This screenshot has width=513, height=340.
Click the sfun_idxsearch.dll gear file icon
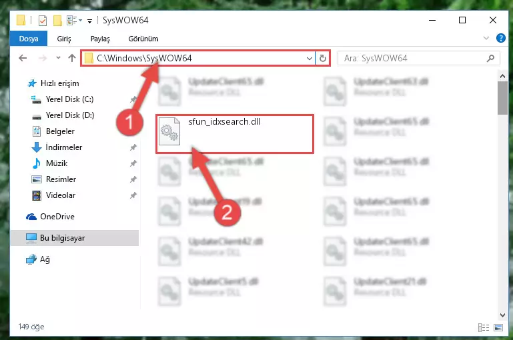tap(169, 131)
